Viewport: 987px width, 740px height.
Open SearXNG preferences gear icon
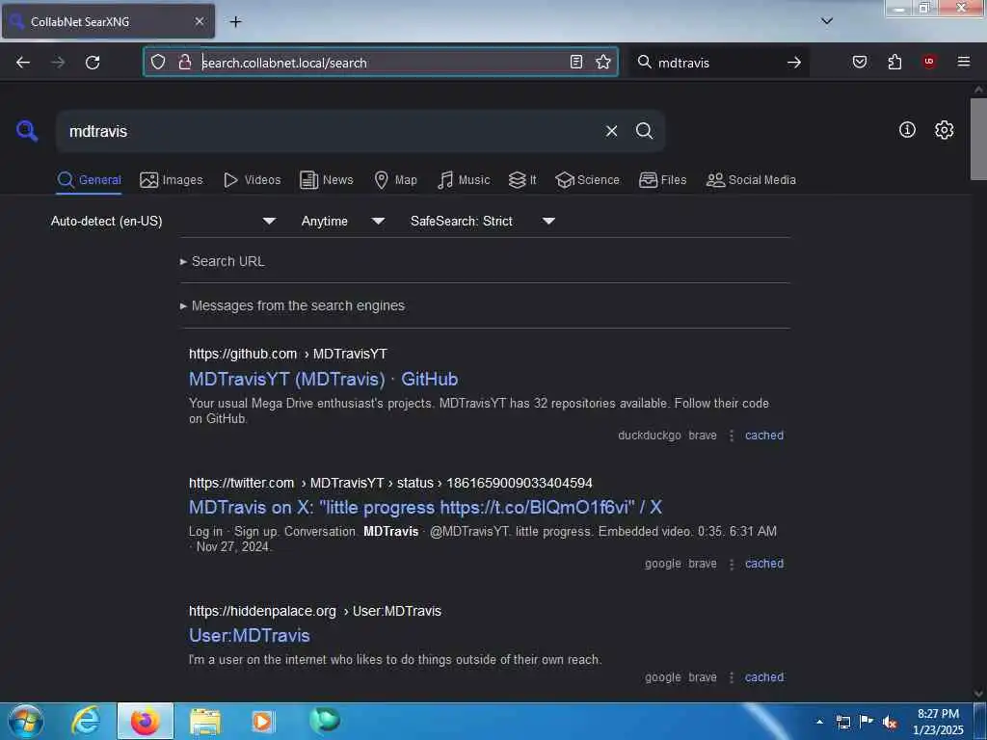coord(945,130)
